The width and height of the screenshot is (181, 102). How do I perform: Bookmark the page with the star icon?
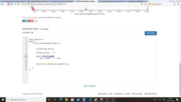tap(25, 4)
